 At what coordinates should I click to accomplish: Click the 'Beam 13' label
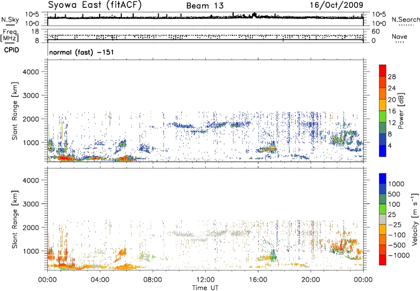[x=205, y=6]
